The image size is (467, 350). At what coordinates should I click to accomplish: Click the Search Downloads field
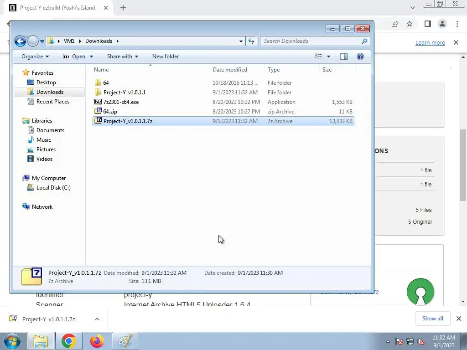pyautogui.click(x=310, y=41)
